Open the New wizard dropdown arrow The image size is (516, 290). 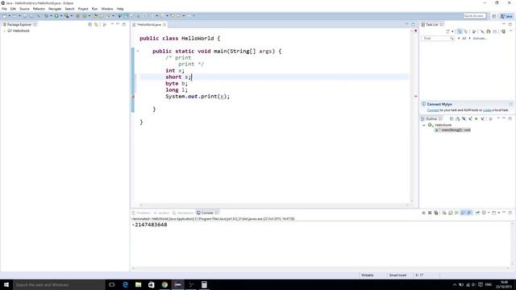click(x=10, y=16)
